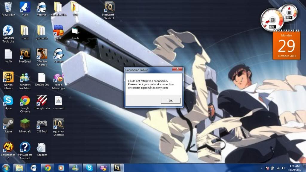Open the Recycle Bin desktop icon
This screenshot has height=172, width=306.
[x=8, y=9]
